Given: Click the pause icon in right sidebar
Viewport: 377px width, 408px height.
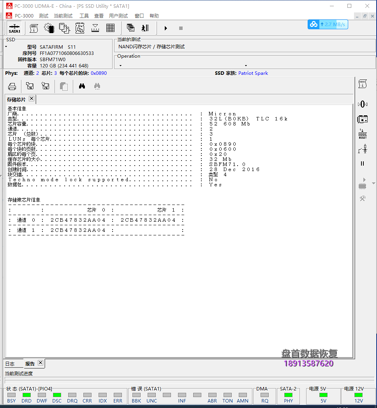Looking at the screenshot, I should pyautogui.click(x=363, y=164).
